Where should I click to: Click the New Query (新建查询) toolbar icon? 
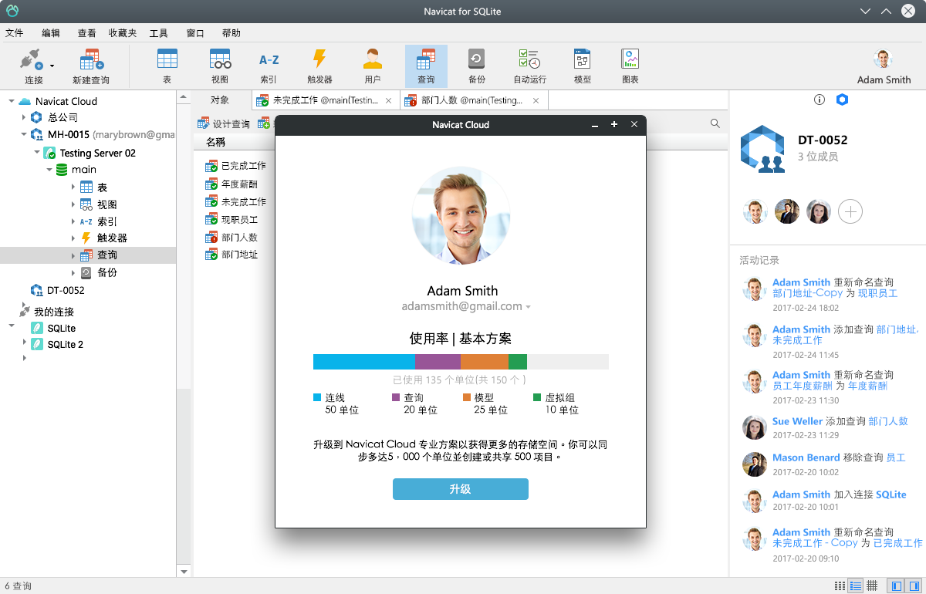91,66
